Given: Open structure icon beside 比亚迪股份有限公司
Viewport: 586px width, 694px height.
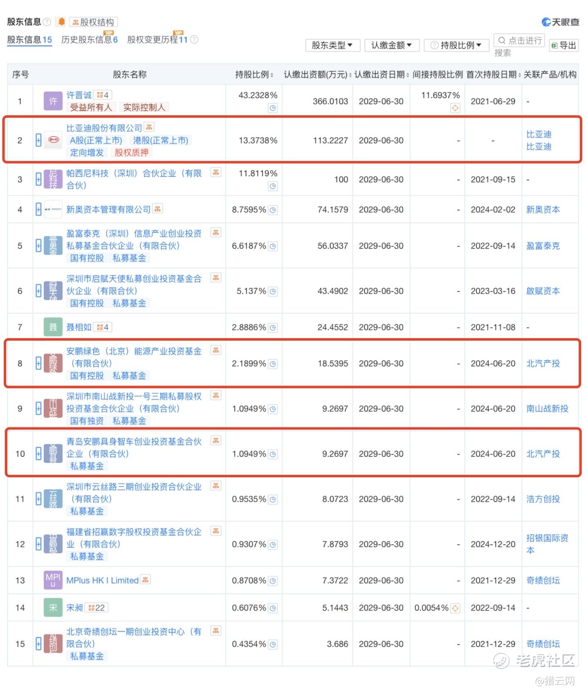Looking at the screenshot, I should click(x=149, y=128).
